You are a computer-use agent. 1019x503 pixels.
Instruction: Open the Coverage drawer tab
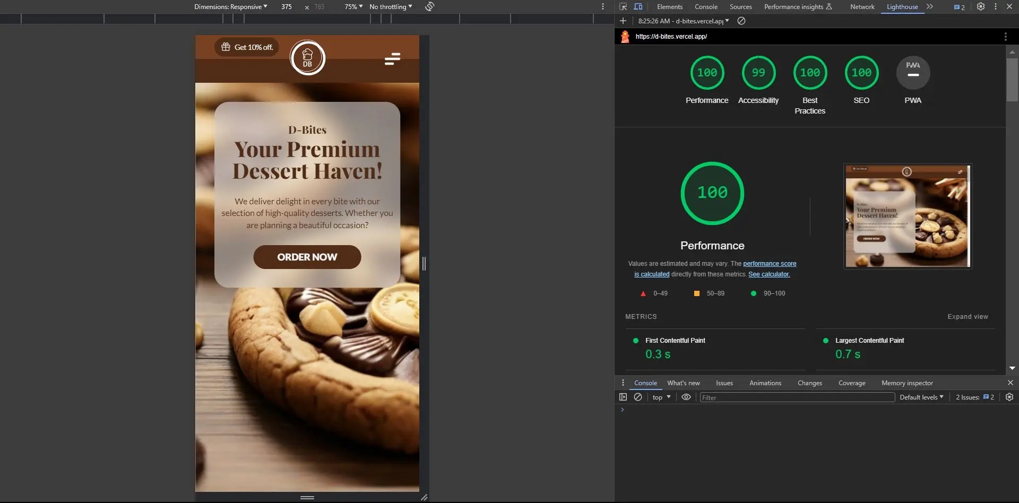pyautogui.click(x=851, y=383)
